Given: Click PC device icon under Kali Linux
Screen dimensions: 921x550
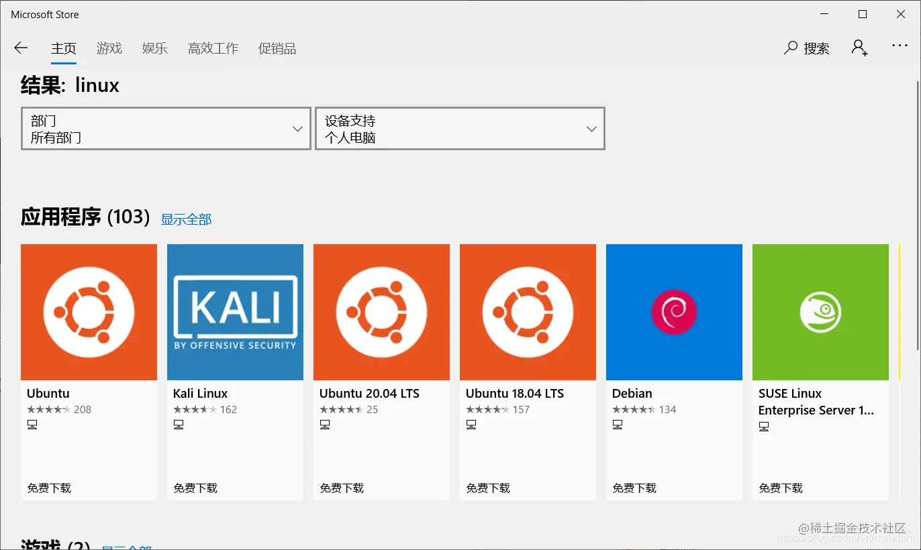Looking at the screenshot, I should point(179,425).
